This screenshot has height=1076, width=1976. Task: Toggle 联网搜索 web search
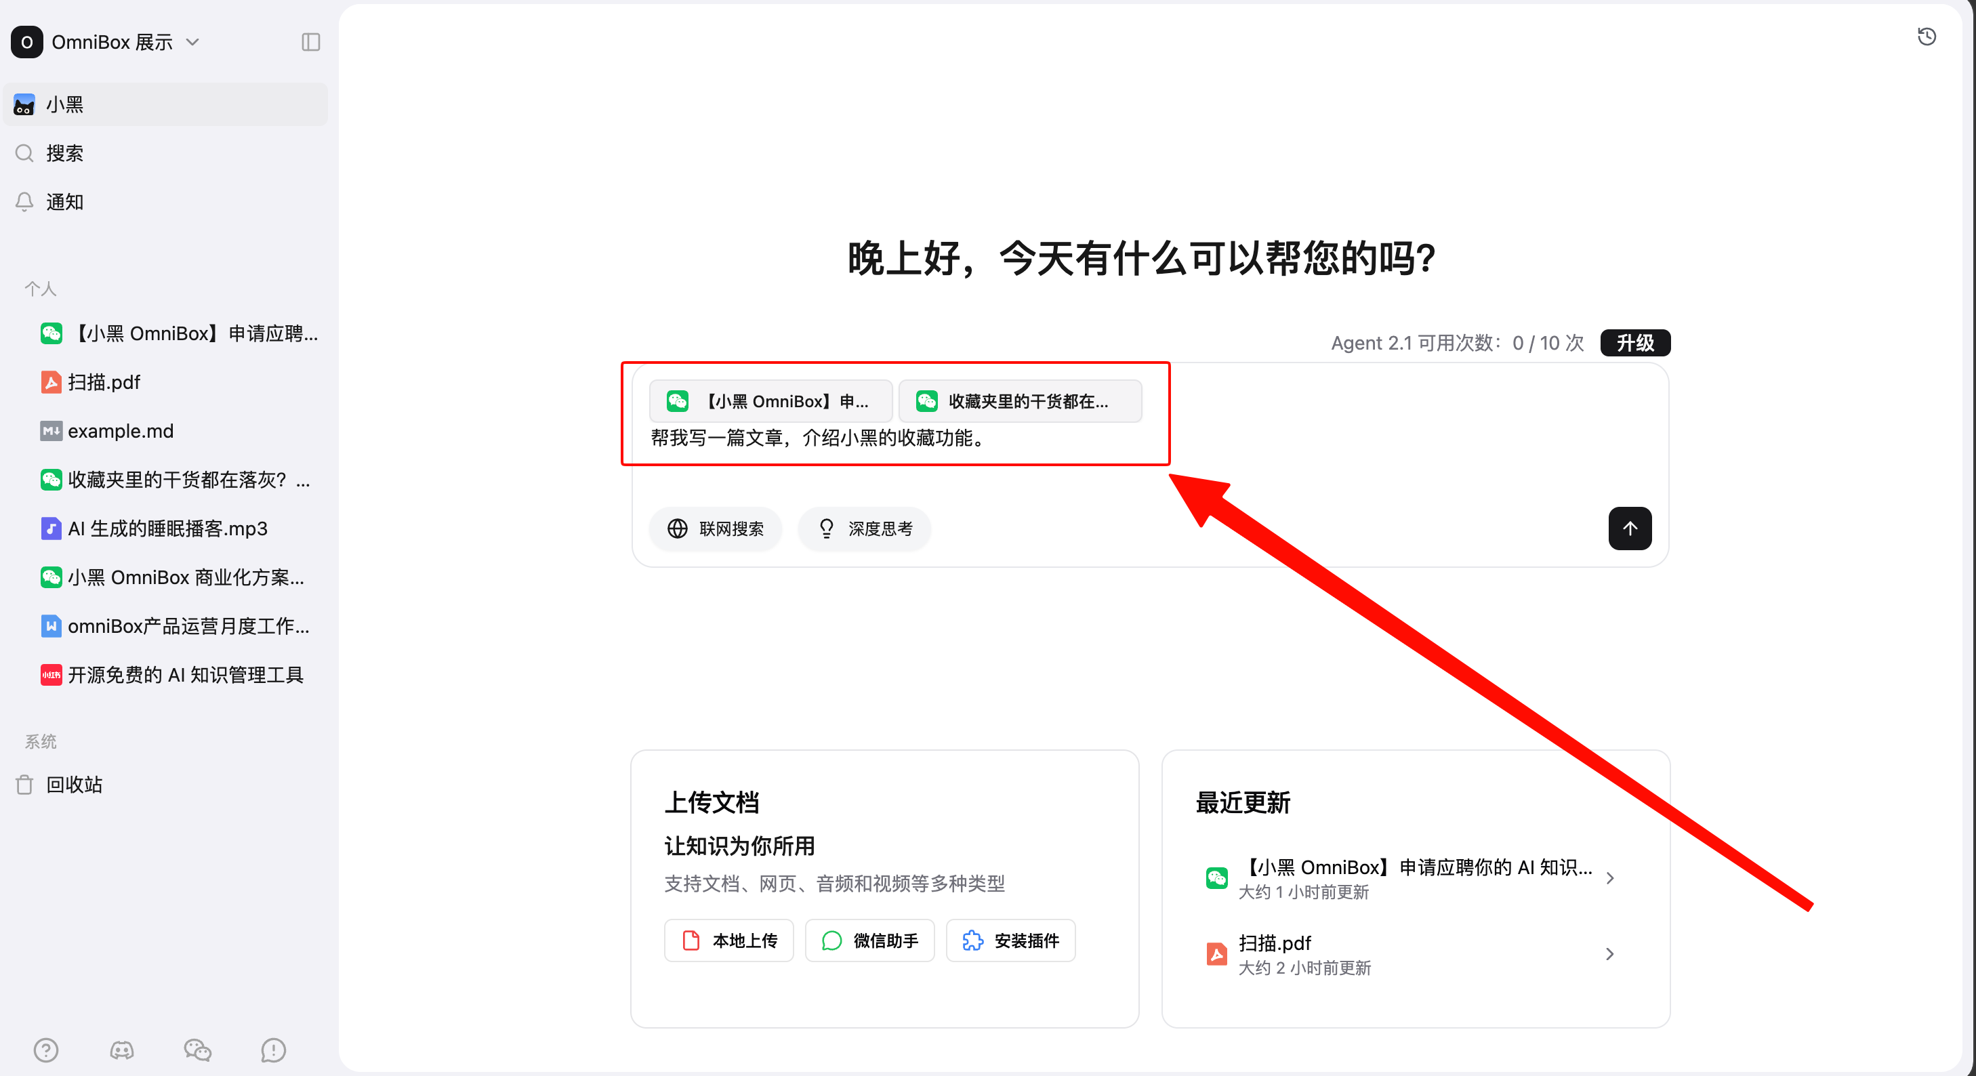tap(715, 529)
